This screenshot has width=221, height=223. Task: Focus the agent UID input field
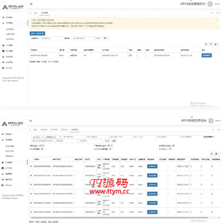(x=51, y=38)
